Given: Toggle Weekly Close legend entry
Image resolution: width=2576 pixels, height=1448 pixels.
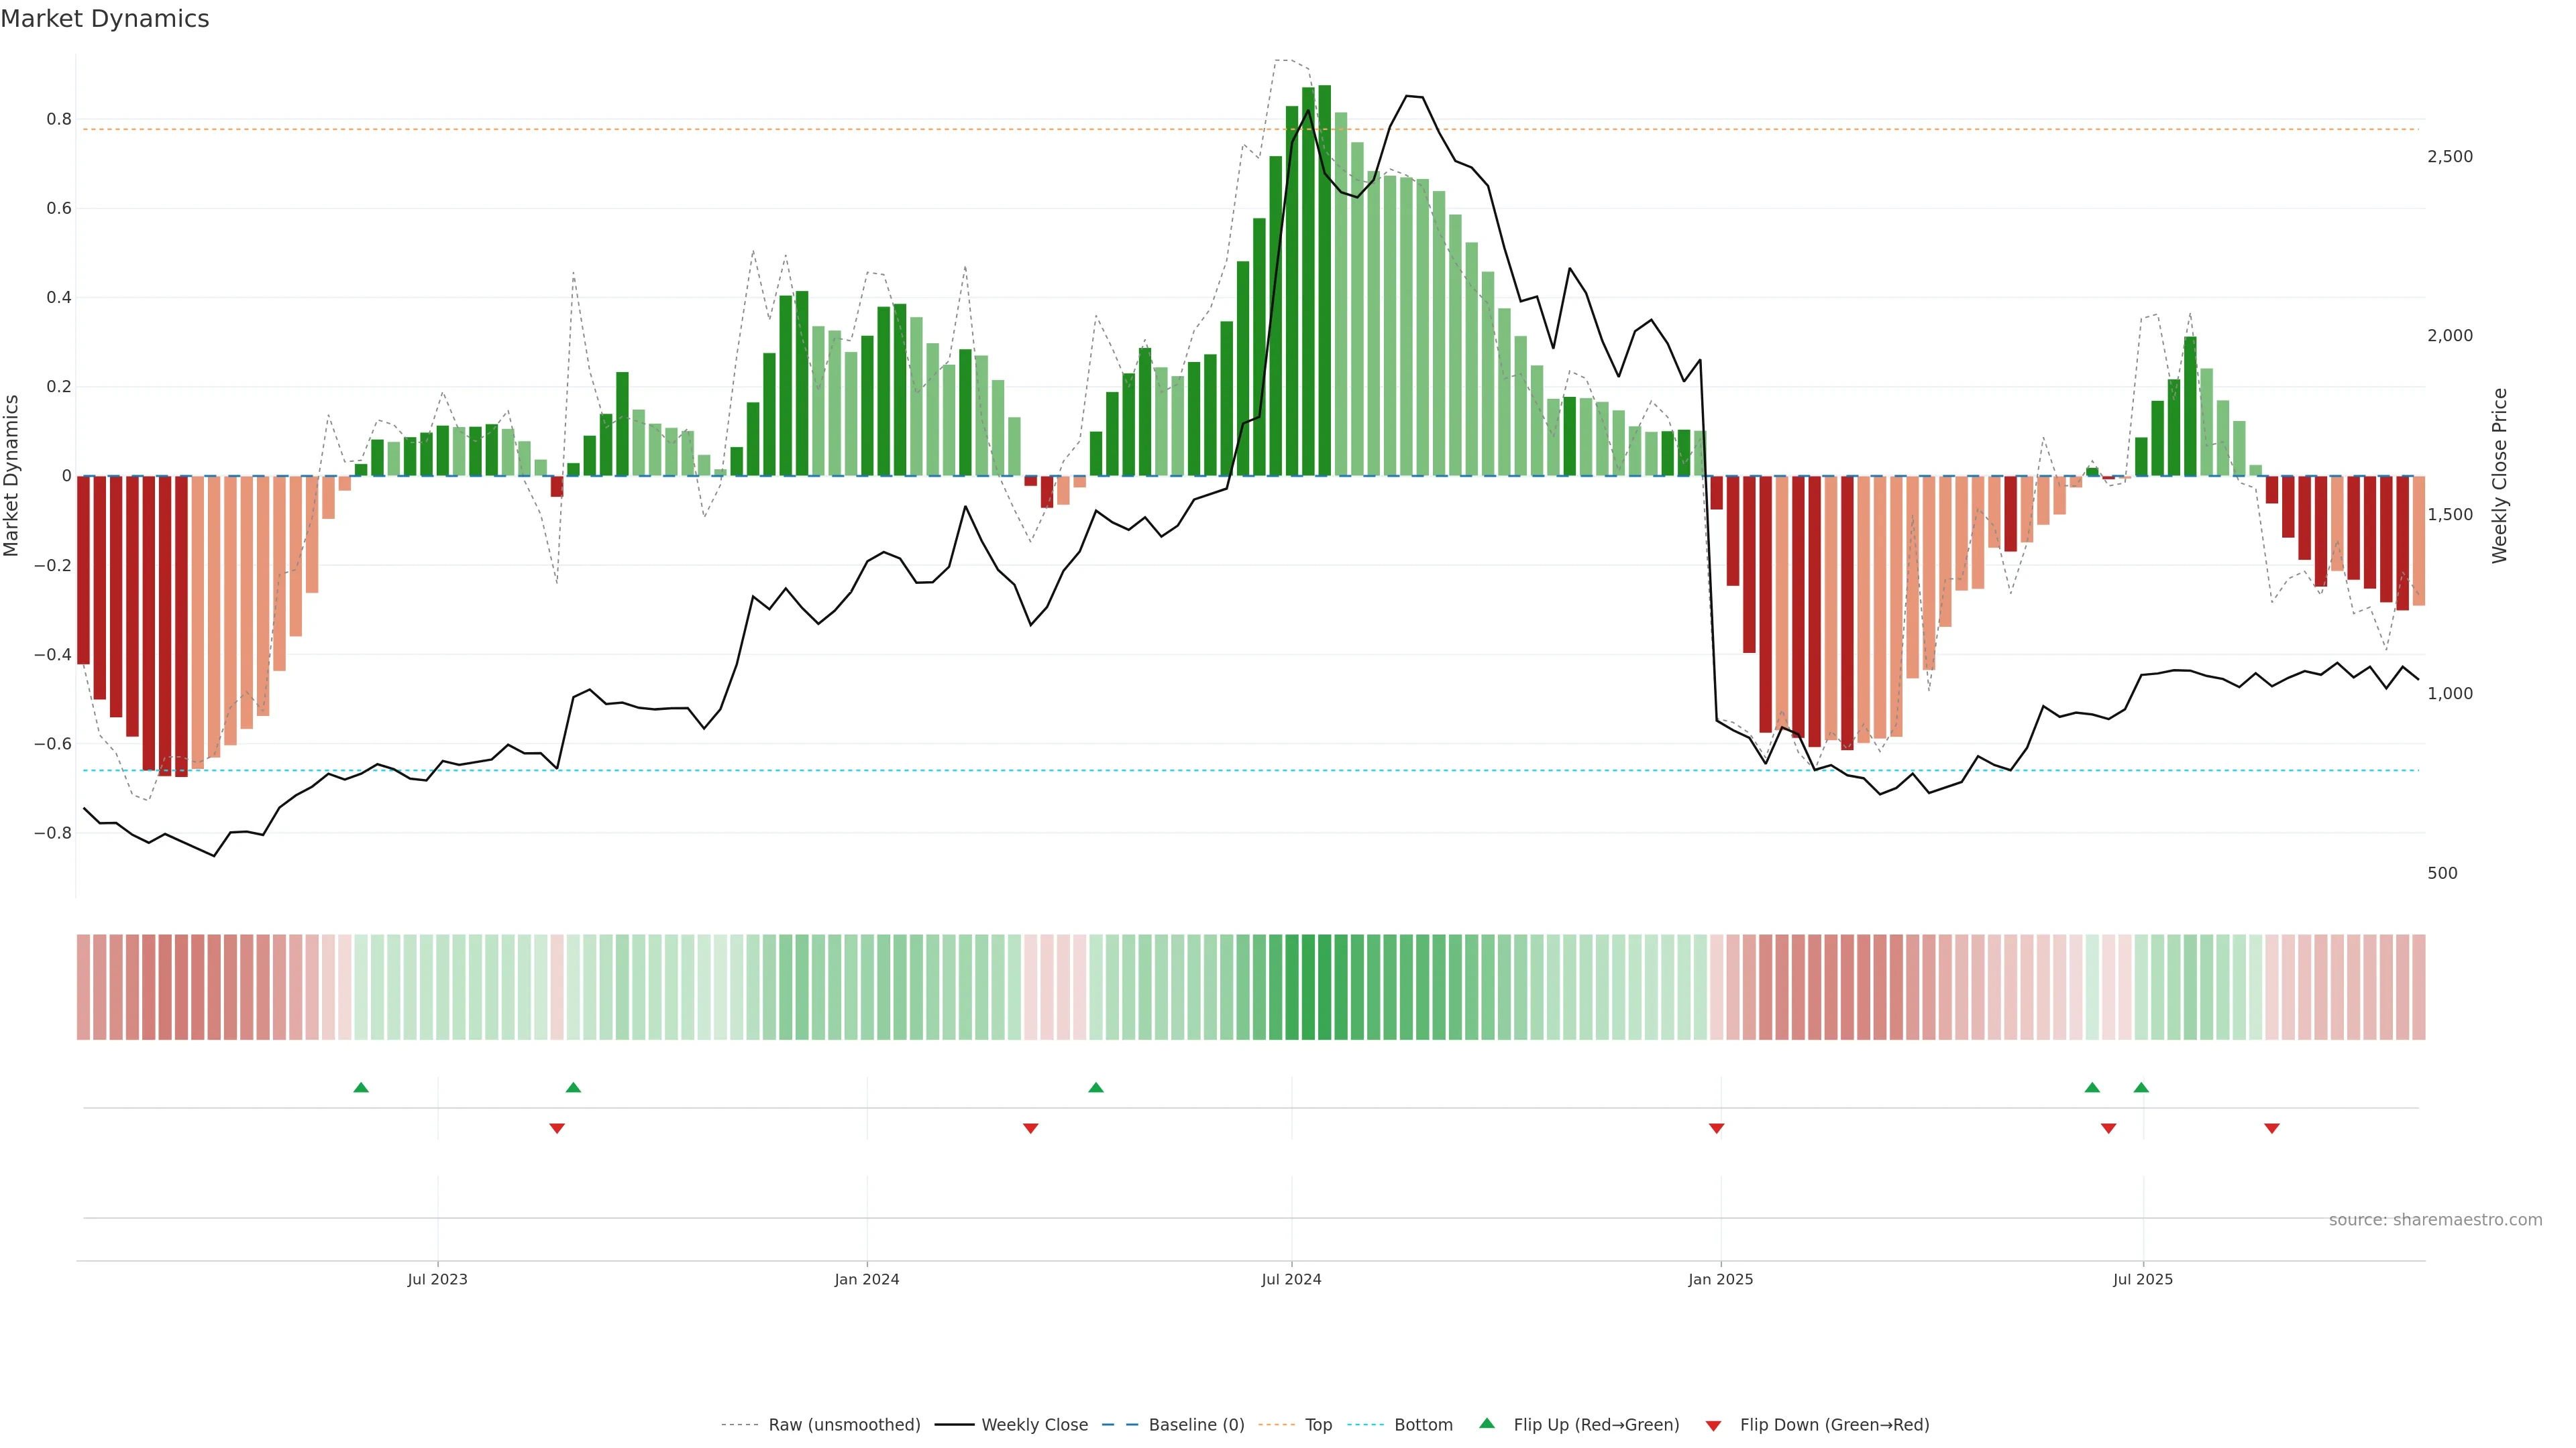Looking at the screenshot, I should click(1034, 1425).
